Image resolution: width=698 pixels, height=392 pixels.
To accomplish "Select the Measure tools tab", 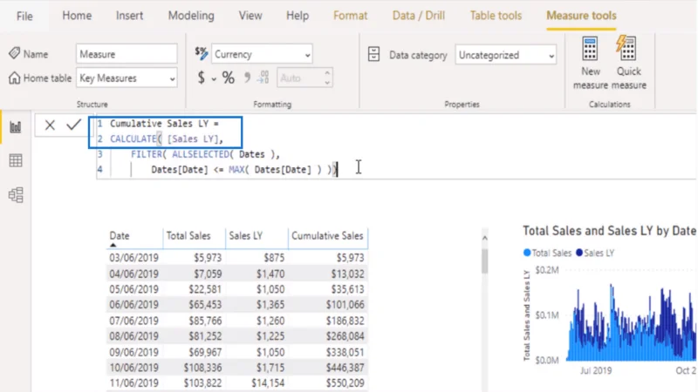I will coord(581,16).
